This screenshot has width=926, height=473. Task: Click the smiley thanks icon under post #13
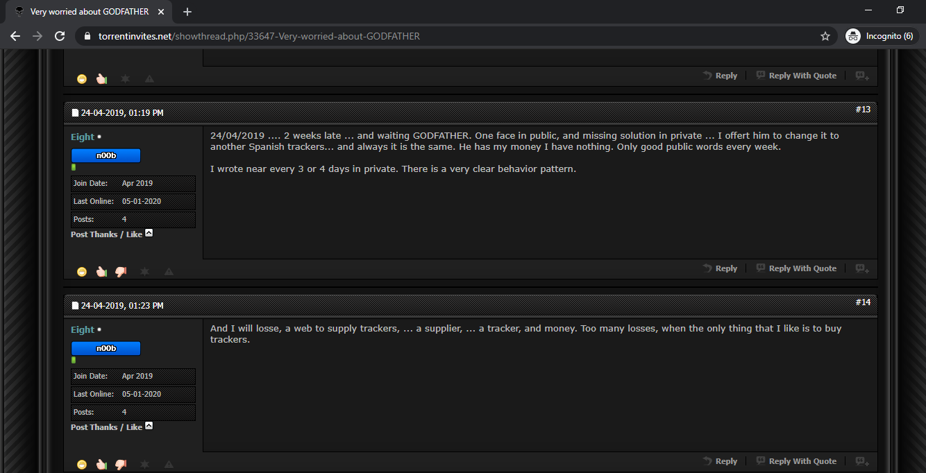(82, 272)
